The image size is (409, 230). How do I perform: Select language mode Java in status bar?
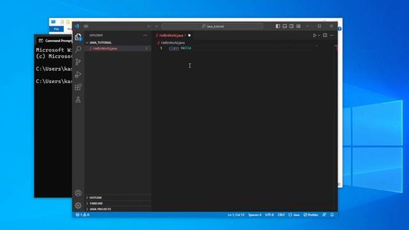point(294,215)
